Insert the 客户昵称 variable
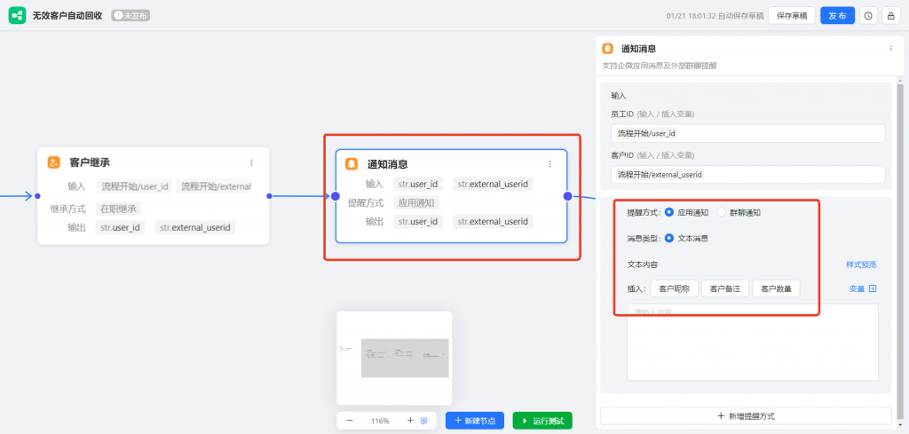909x434 pixels. tap(675, 288)
